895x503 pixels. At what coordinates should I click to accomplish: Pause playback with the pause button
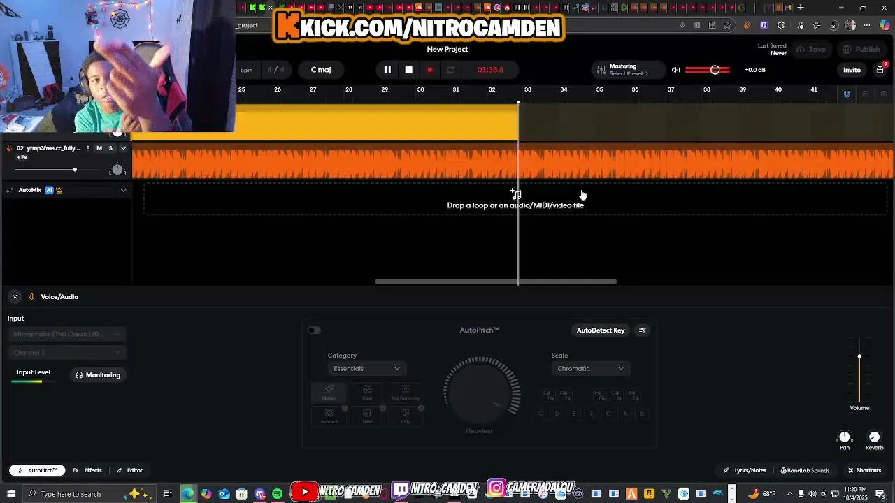(x=387, y=70)
